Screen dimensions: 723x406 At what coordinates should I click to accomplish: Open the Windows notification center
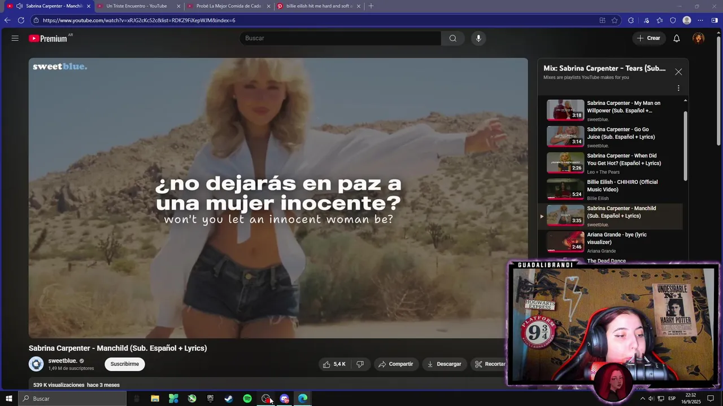711,399
